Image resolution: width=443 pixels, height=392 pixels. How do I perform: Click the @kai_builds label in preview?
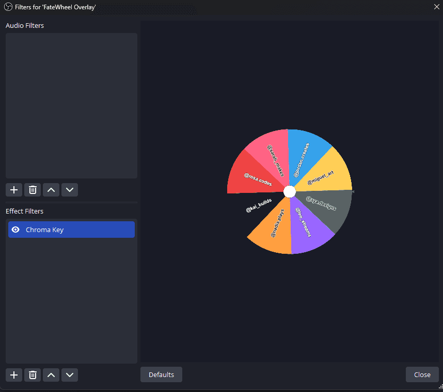coord(259,205)
